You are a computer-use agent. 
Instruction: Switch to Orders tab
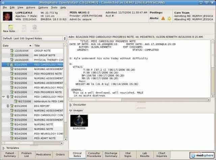tap(60, 155)
